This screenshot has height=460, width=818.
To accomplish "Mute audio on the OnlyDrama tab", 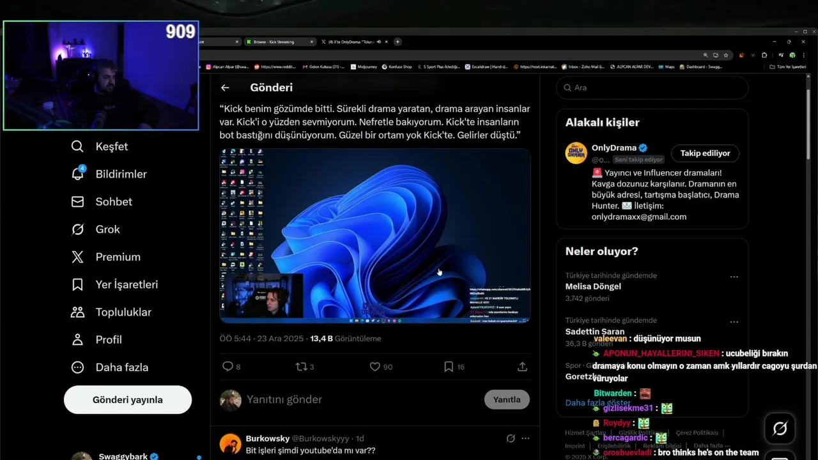I will 379,42.
